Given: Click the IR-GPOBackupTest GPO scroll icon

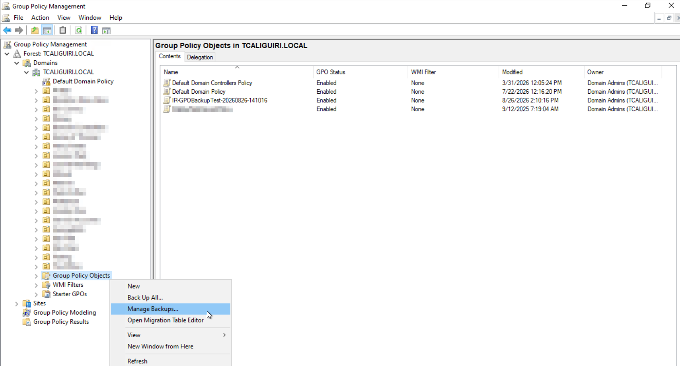Looking at the screenshot, I should point(167,100).
